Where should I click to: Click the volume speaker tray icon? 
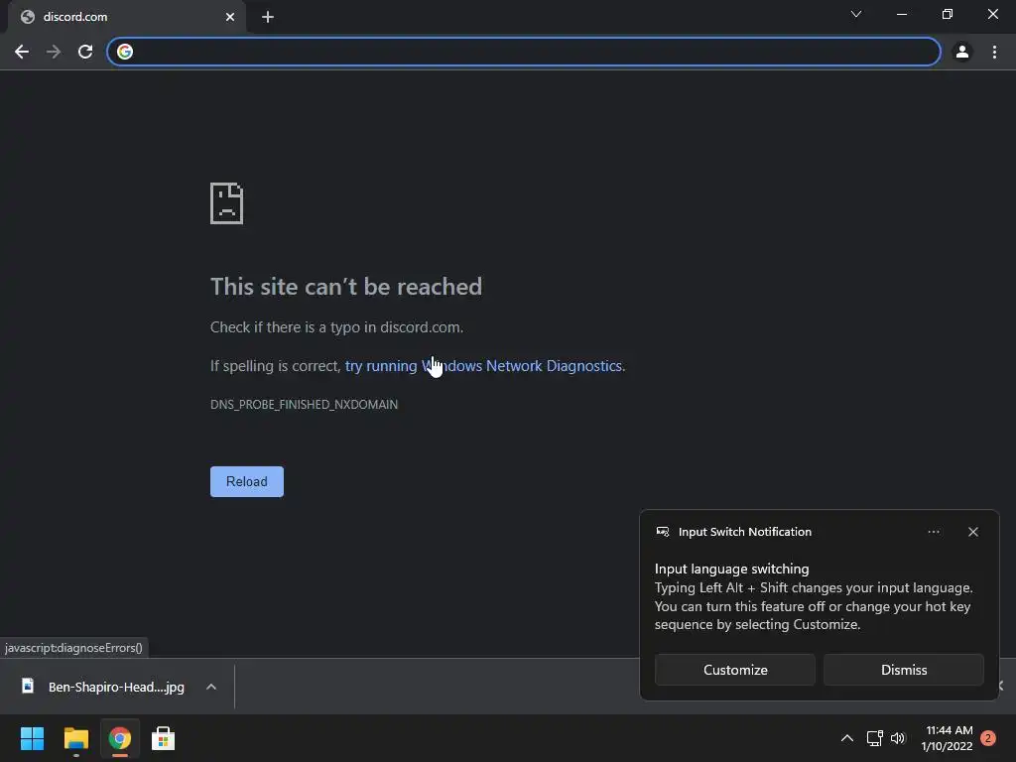[x=898, y=738]
